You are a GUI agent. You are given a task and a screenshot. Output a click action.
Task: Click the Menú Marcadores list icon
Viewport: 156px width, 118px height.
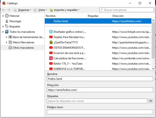[10, 42]
